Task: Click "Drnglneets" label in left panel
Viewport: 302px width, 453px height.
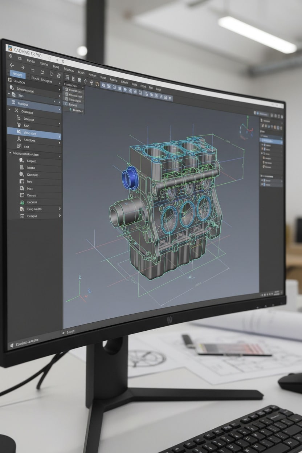Action: tap(34, 209)
